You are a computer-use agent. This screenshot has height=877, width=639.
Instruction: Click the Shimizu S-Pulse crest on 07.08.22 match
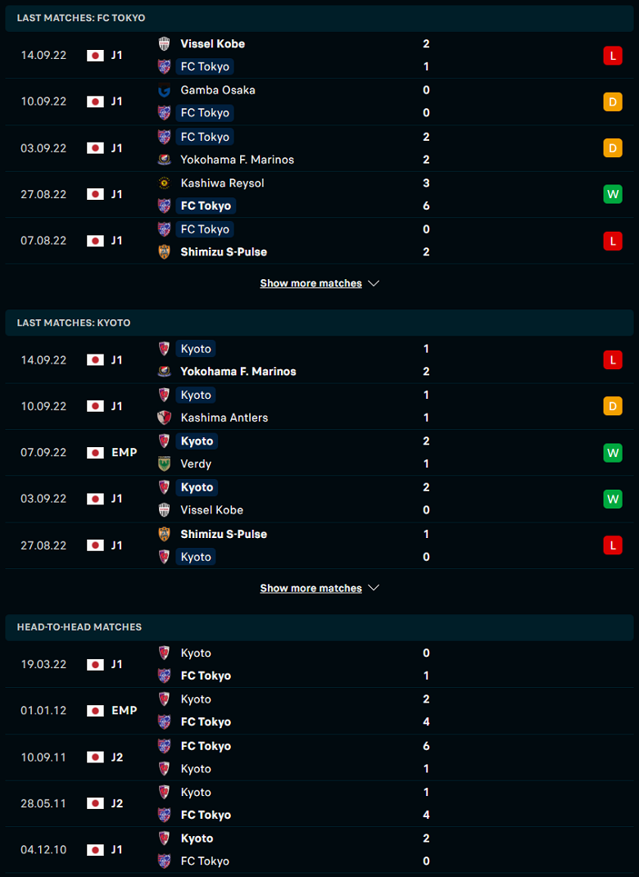164,251
